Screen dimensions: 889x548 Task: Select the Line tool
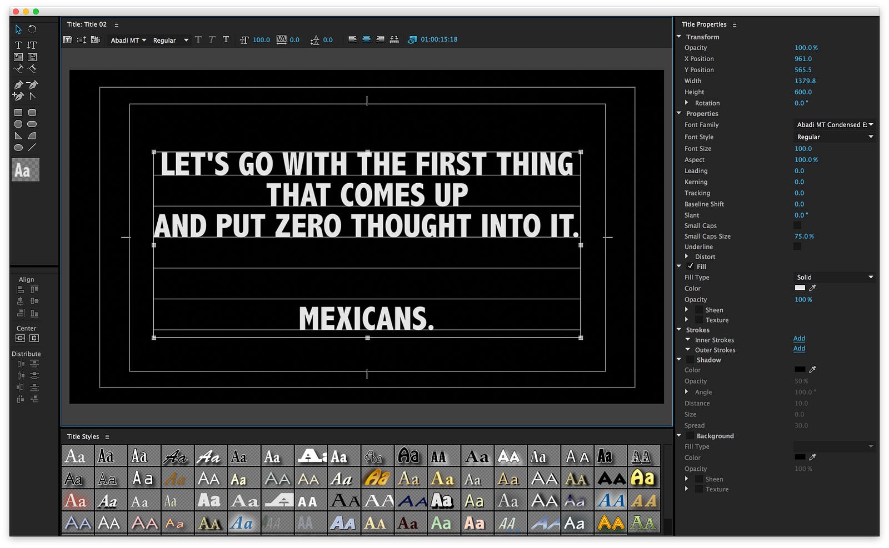(32, 148)
